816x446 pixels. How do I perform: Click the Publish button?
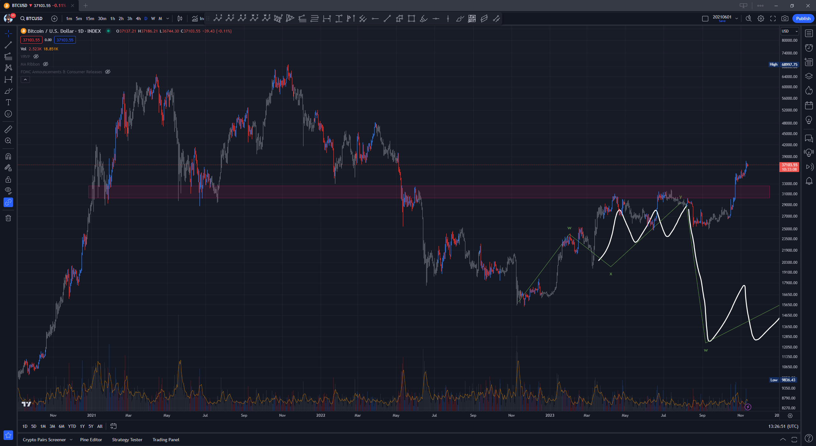pos(803,18)
